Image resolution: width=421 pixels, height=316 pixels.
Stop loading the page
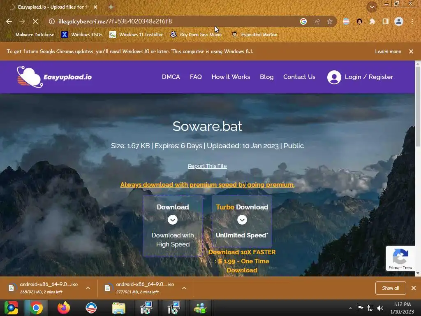click(35, 21)
